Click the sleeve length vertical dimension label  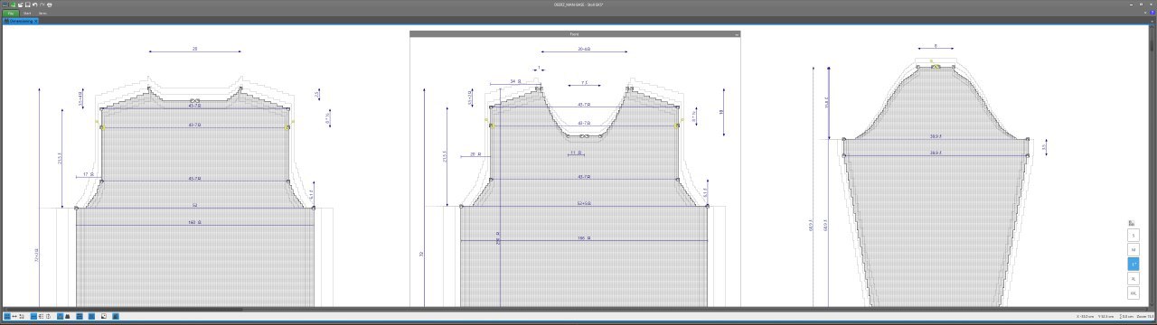click(811, 225)
